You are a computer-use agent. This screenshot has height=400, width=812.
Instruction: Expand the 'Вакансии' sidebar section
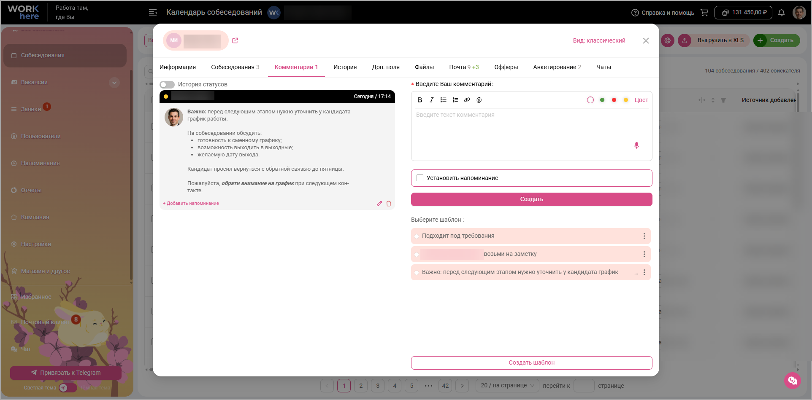[114, 83]
